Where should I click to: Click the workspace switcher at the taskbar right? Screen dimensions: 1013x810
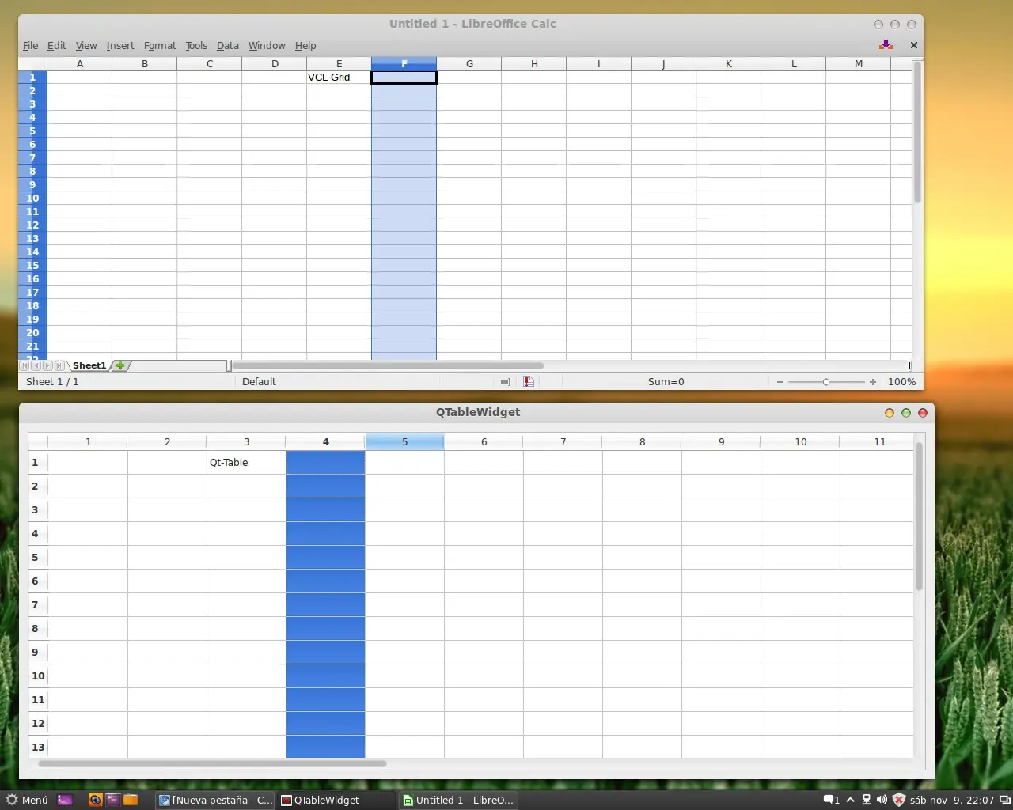pos(1006,800)
